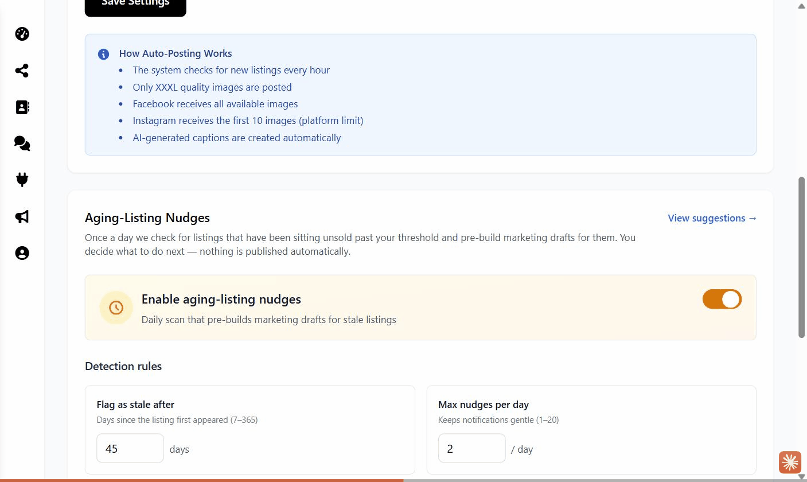Click the Aging-Listing Nudges heading
Image resolution: width=807 pixels, height=482 pixels.
point(147,217)
